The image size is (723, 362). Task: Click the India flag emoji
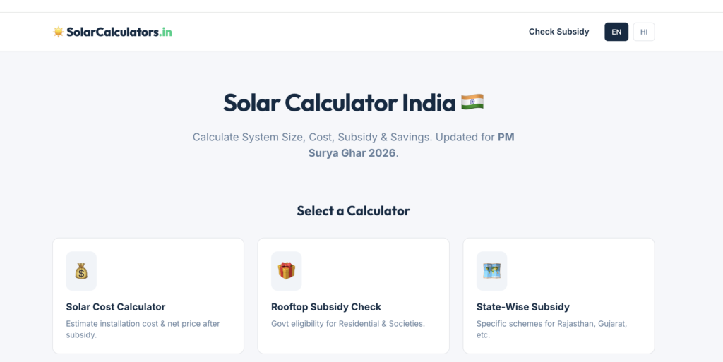[x=472, y=102]
